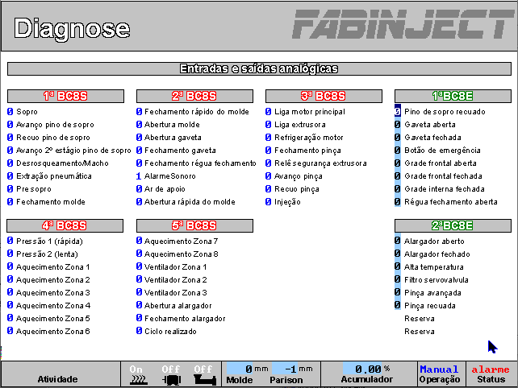Click the Pressão 1 (rápida) indicator
Viewport: 518px width, 388px height.
pyautogui.click(x=10, y=241)
